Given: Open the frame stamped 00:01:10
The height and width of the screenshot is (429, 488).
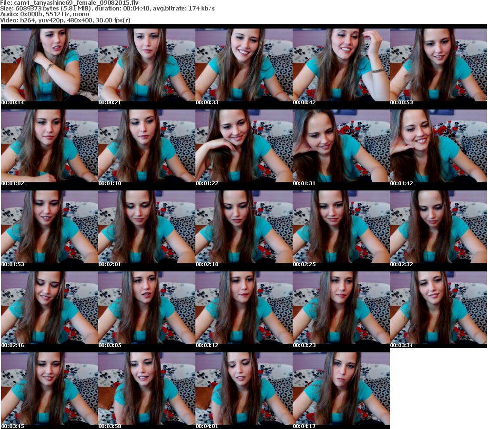Looking at the screenshot, I should point(147,146).
